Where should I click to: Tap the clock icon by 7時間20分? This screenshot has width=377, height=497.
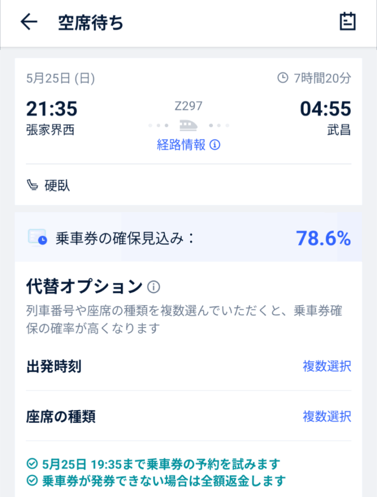coord(282,78)
